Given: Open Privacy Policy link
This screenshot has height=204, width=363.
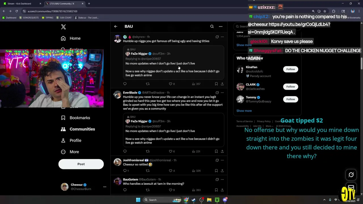Looking at the screenshot, I should [x=264, y=121].
